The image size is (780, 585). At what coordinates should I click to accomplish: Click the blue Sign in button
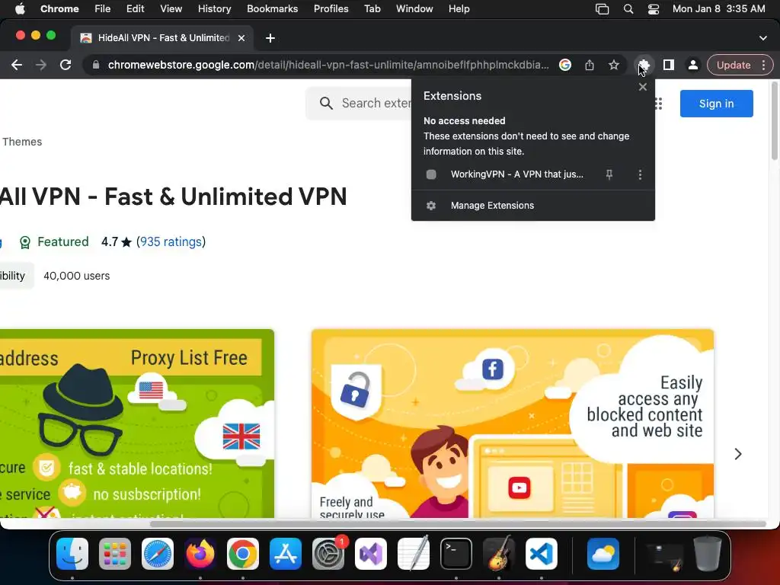[x=716, y=104]
